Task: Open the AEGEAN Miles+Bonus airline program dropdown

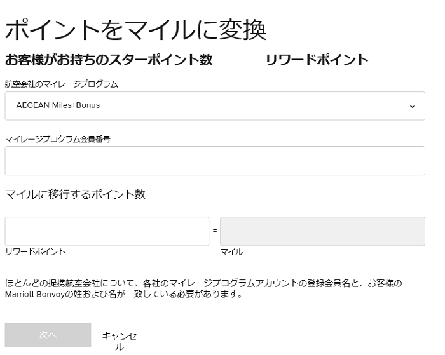Action: 215,106
